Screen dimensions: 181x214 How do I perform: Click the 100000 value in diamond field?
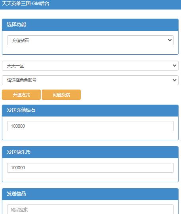18,126
